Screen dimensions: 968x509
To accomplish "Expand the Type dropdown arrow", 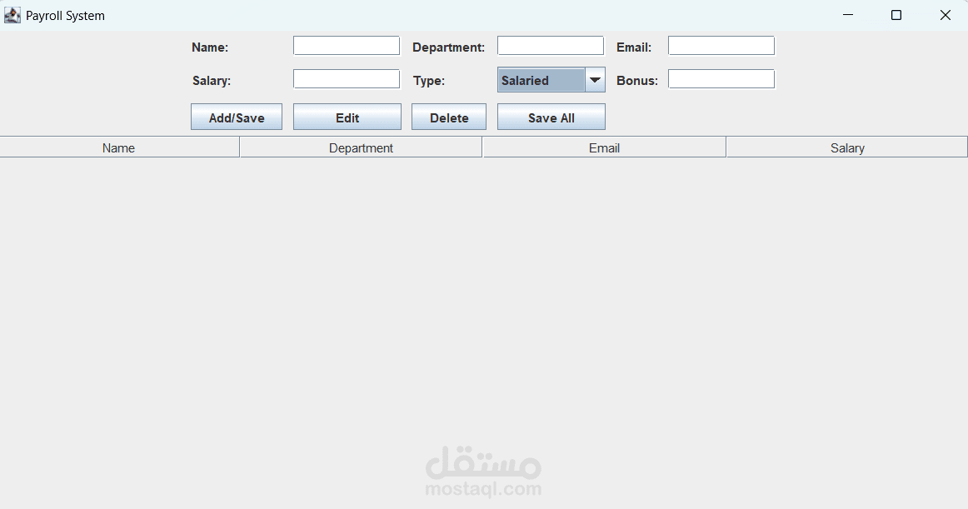I will point(595,80).
